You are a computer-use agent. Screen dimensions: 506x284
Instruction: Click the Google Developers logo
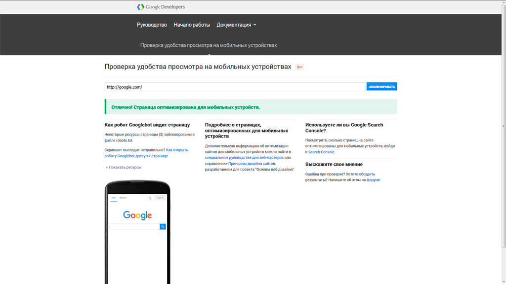[161, 7]
